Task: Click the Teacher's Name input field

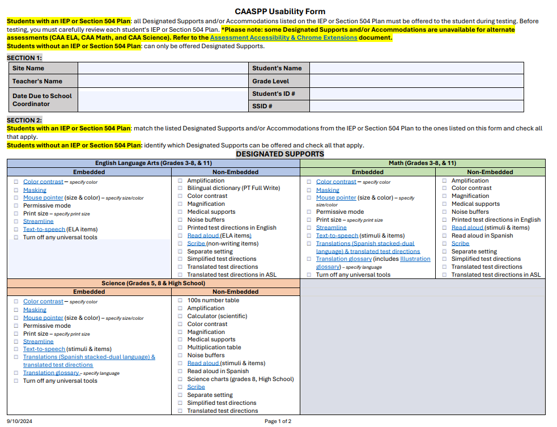Action: click(x=163, y=81)
